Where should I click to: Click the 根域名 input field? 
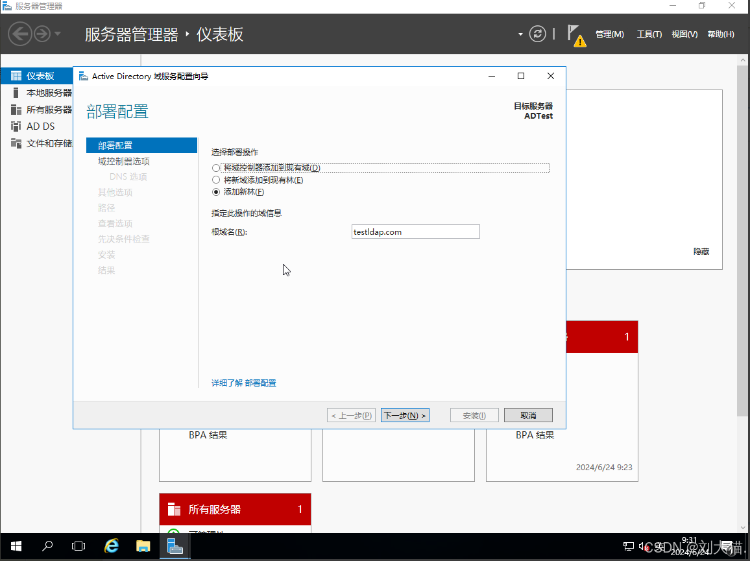(416, 232)
